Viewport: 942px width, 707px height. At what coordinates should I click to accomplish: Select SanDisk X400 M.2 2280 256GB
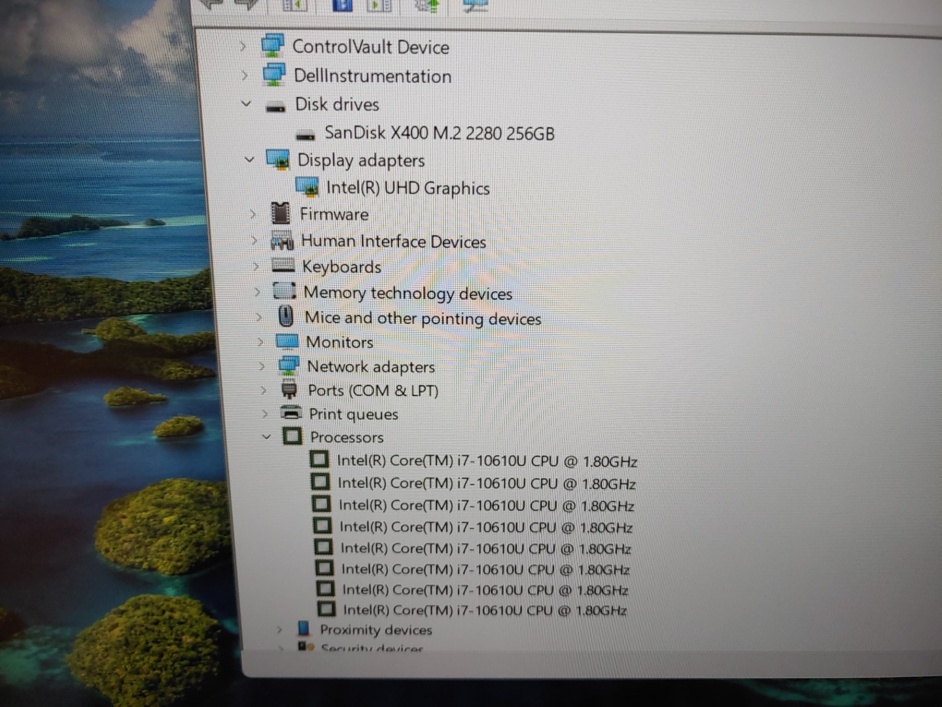(440, 133)
